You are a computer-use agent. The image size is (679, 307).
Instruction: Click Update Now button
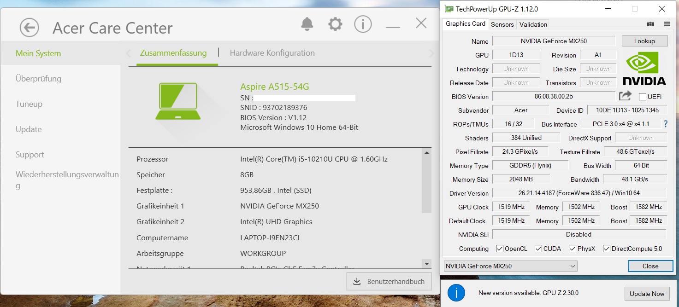tap(647, 294)
